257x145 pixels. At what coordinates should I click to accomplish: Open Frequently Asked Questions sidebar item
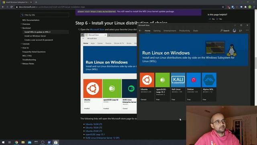point(34,52)
